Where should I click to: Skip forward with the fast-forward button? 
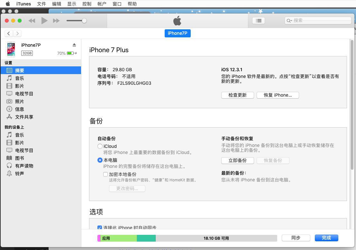pos(56,21)
